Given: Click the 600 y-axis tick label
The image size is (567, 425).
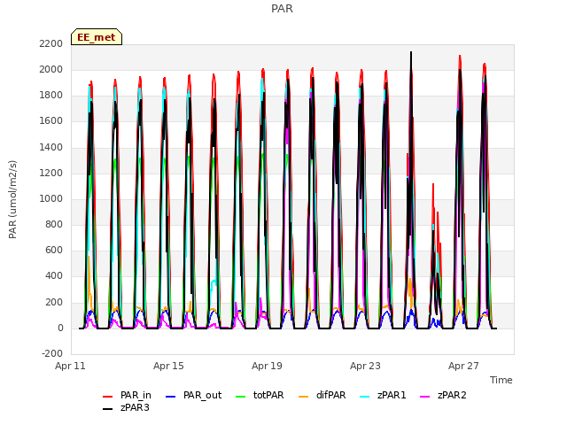Looking at the screenshot, I should tap(54, 251).
